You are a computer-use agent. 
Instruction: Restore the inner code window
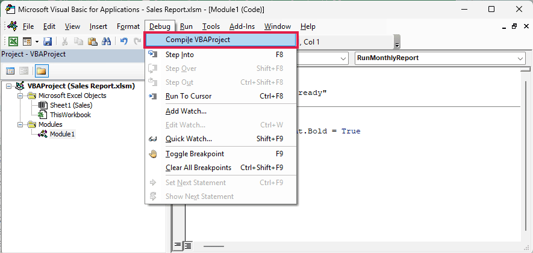coord(514,26)
